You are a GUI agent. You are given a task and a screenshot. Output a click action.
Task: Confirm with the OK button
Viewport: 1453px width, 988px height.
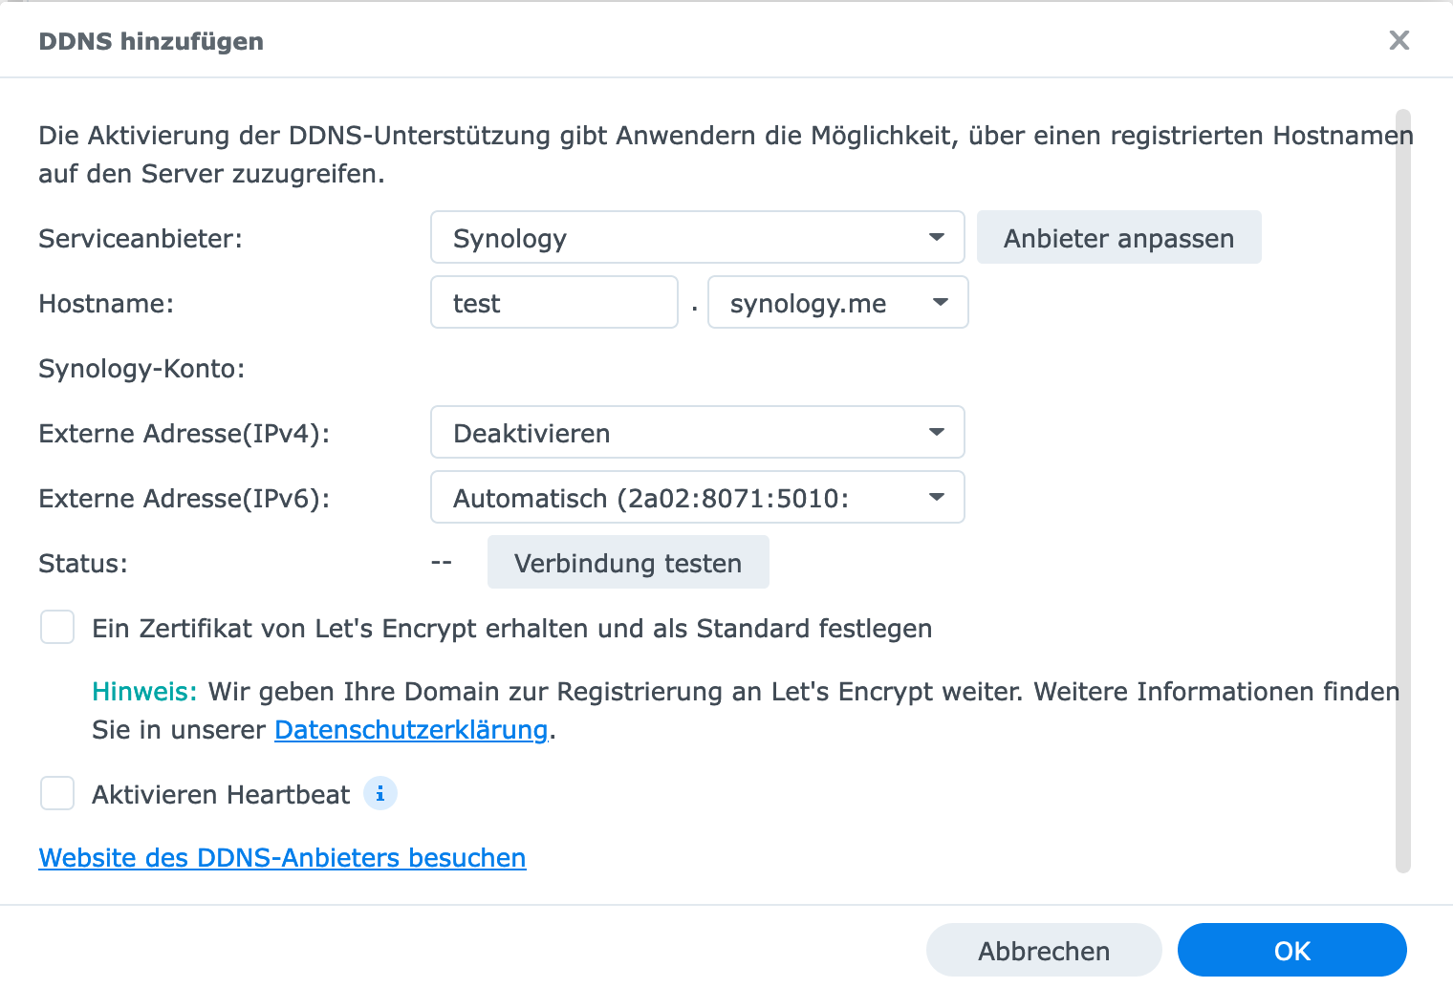pyautogui.click(x=1291, y=951)
